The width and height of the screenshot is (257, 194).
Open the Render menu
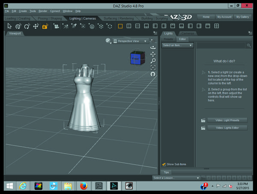click(x=43, y=11)
